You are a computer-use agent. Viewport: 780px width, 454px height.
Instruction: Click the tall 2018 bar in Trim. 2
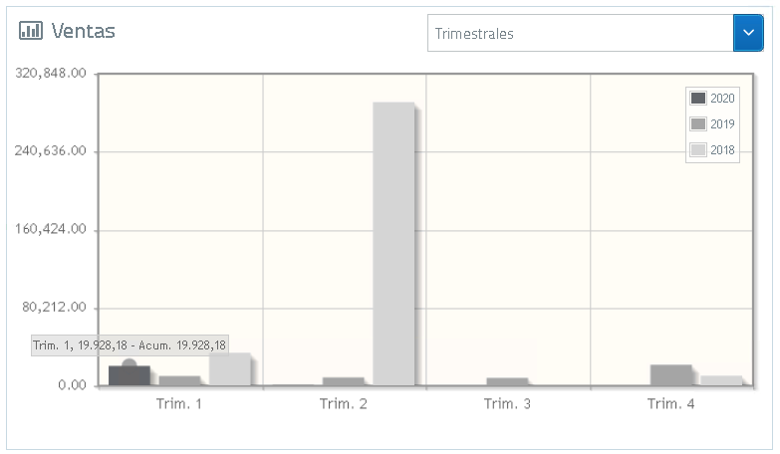click(393, 244)
